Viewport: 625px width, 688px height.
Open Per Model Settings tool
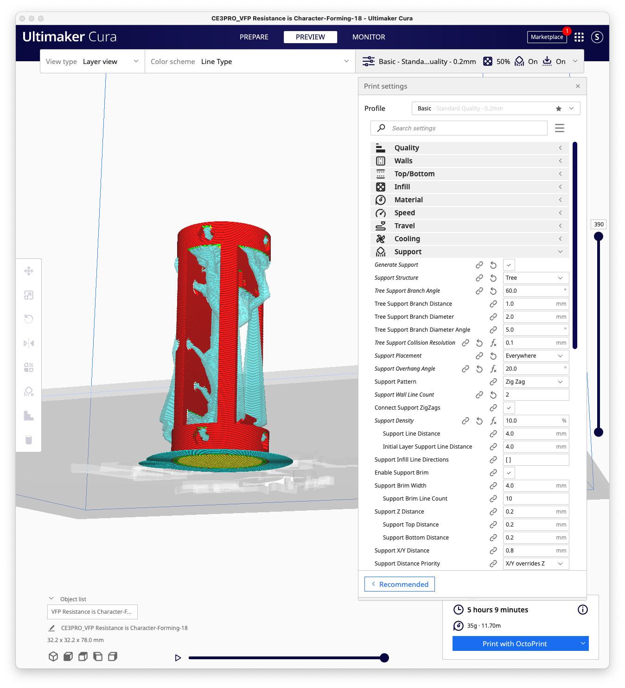(29, 367)
